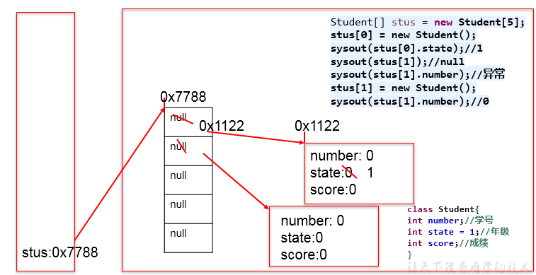
Task: Select the crossed-out 'state:0' in upper object
Action: pos(331,173)
